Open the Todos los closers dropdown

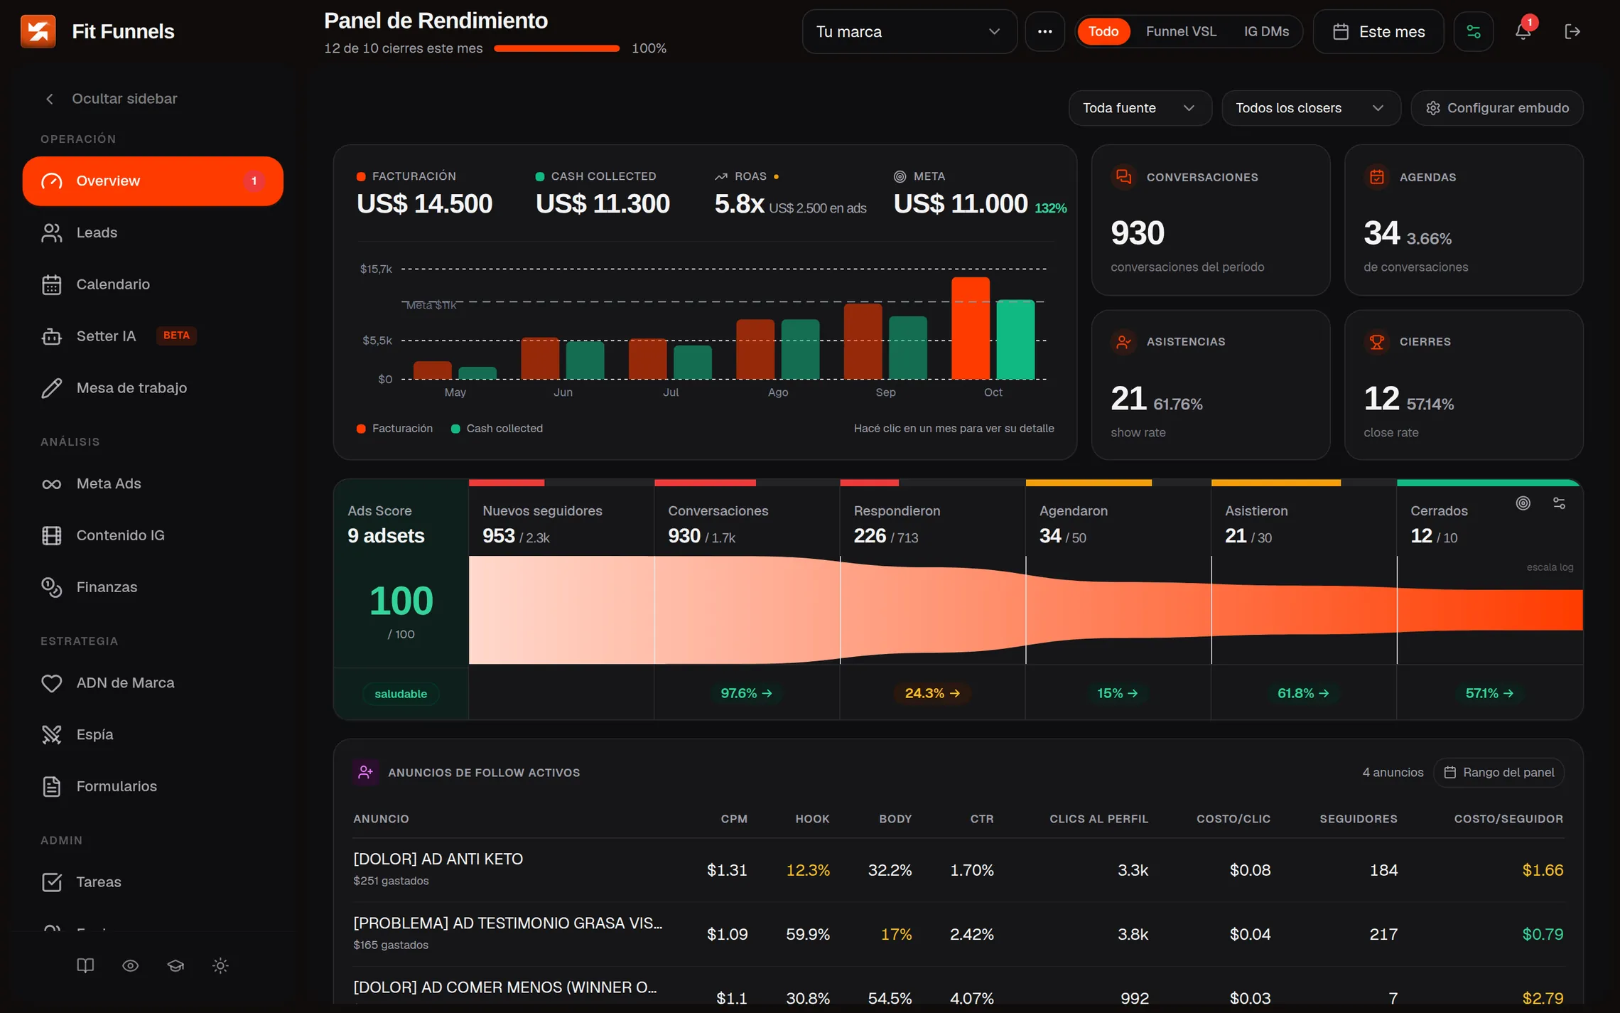point(1310,108)
